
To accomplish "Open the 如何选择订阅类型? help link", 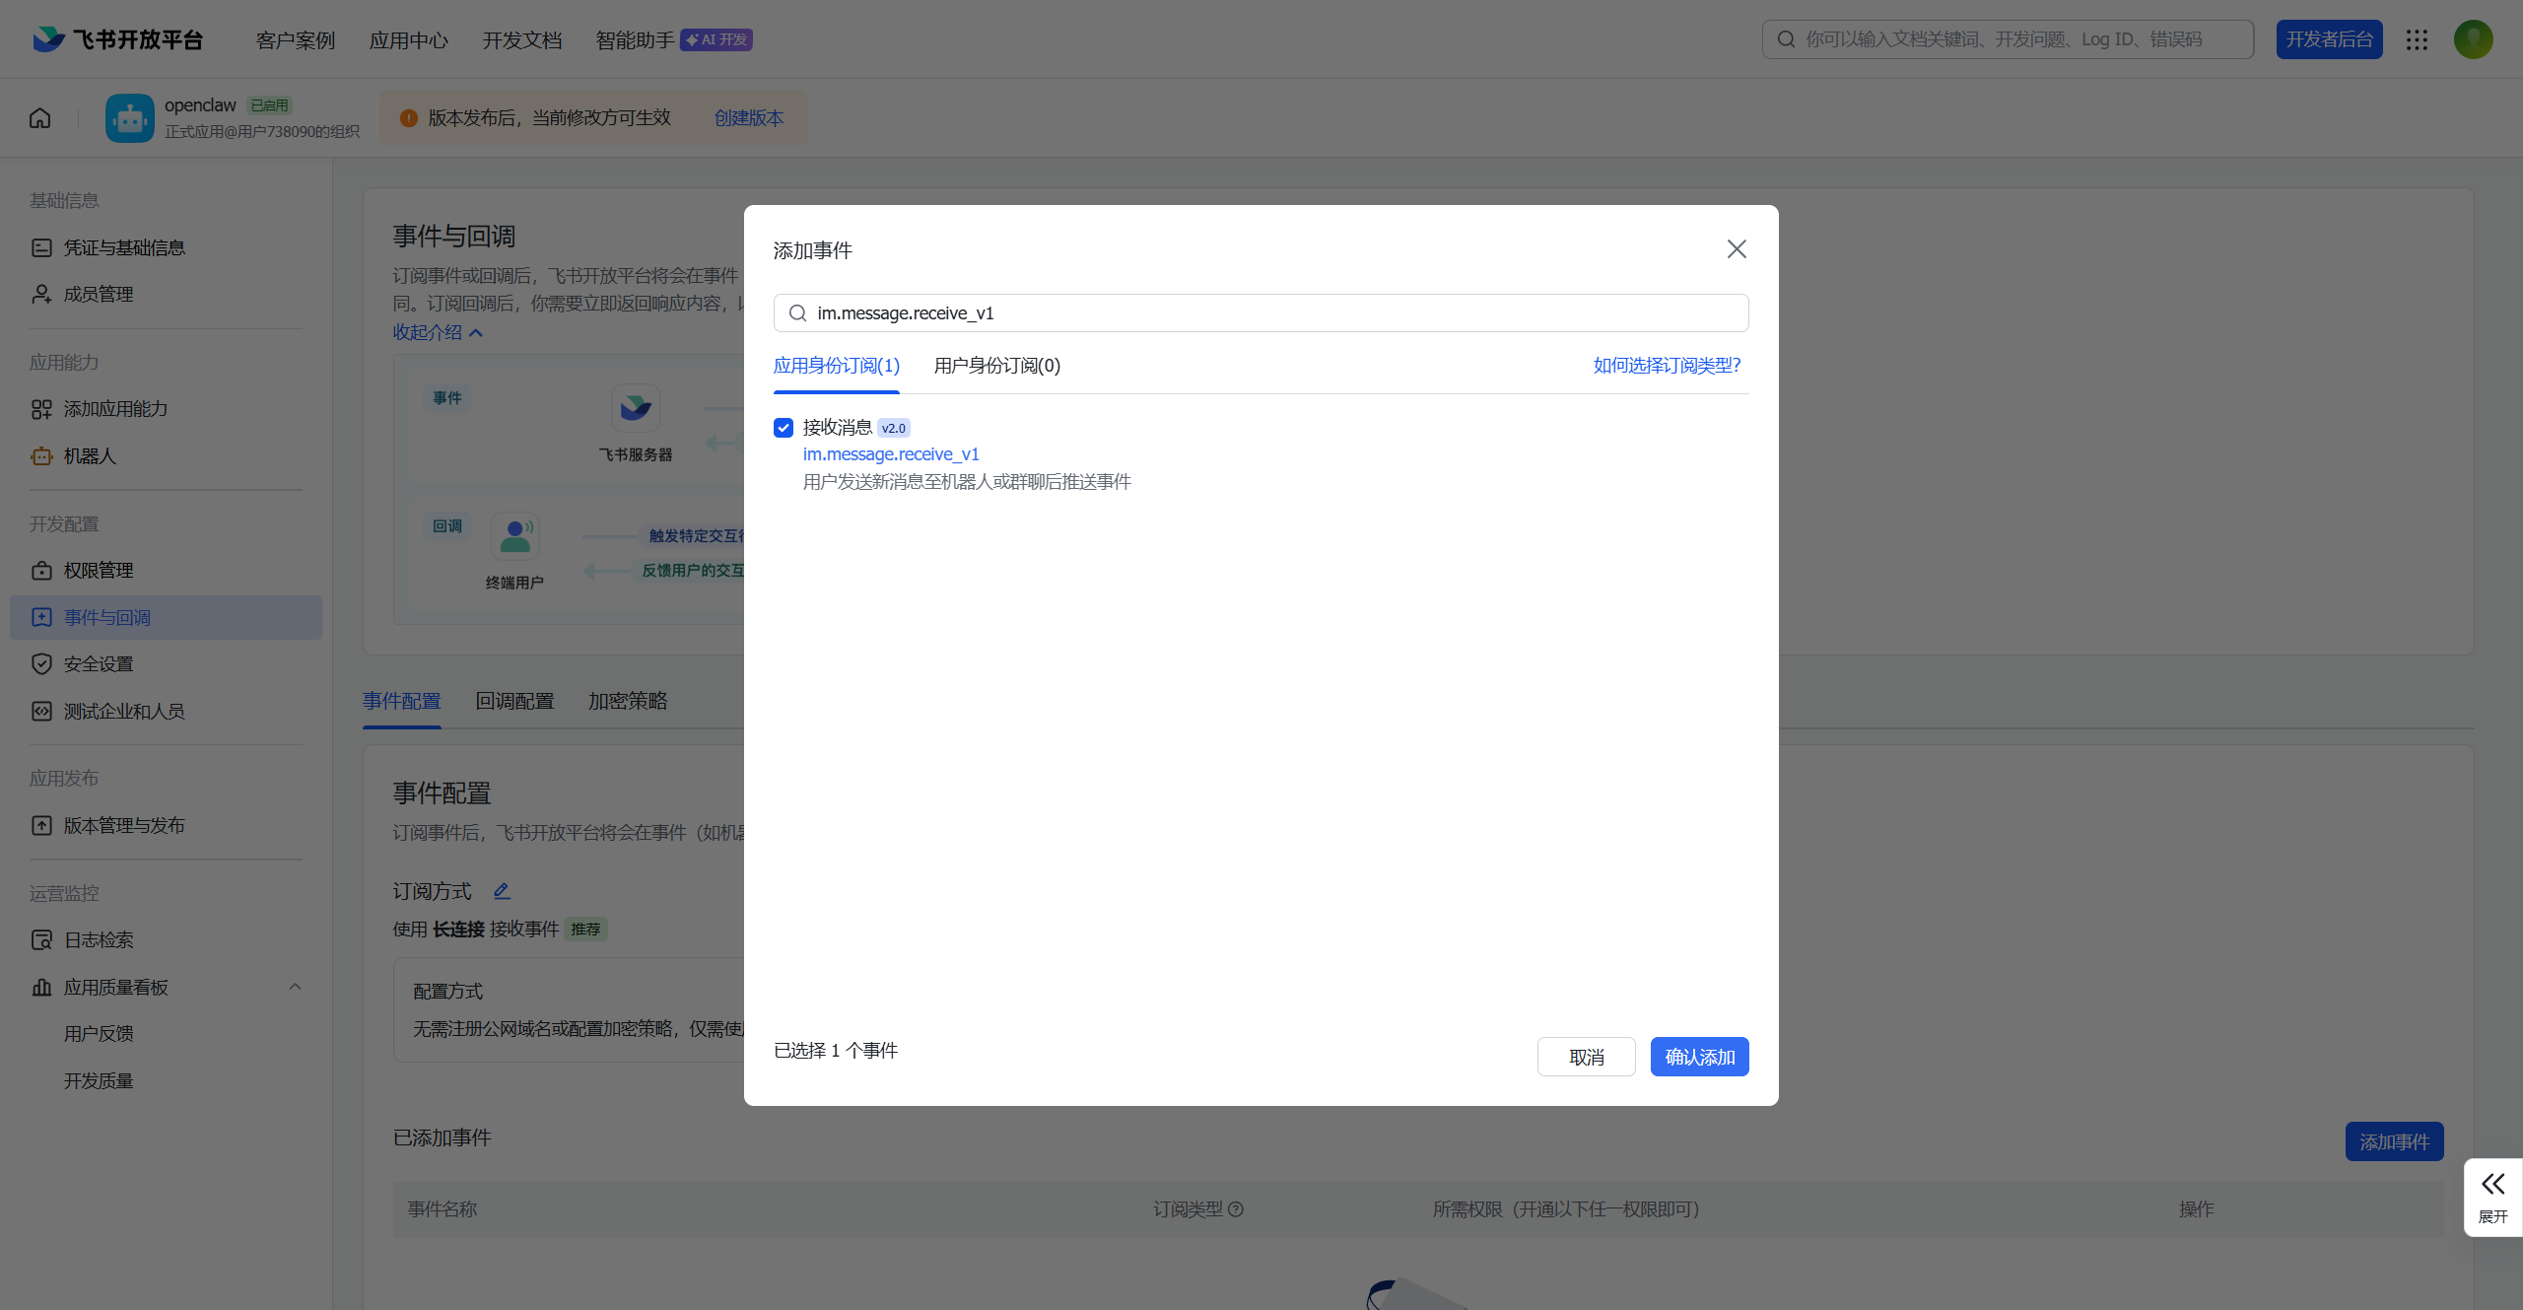I will (1667, 366).
